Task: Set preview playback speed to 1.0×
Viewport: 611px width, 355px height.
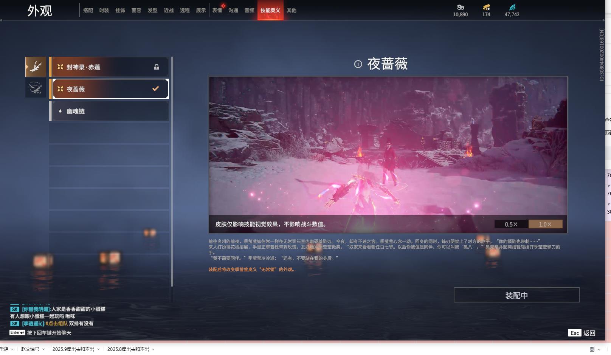Action: [545, 224]
